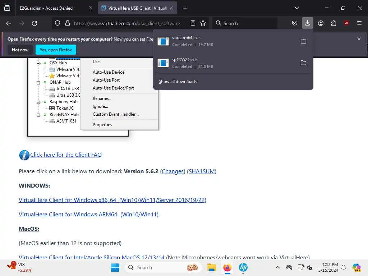Focus the address bar URL field
Screen dimensions: 368x276
(127, 23)
